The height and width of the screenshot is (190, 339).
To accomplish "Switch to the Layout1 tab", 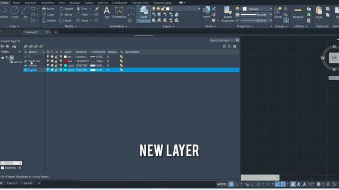I will tap(12, 183).
